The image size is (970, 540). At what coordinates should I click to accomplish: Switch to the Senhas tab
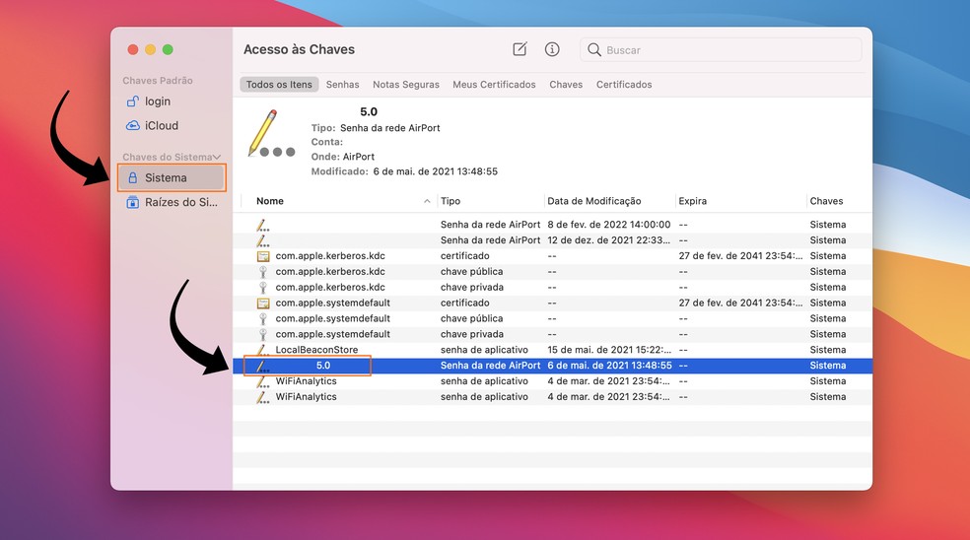coord(342,85)
